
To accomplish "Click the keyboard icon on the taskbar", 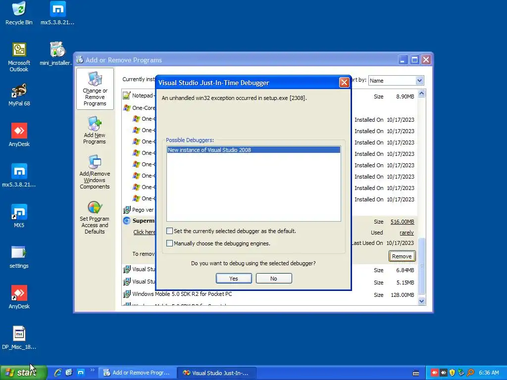I will pos(416,373).
